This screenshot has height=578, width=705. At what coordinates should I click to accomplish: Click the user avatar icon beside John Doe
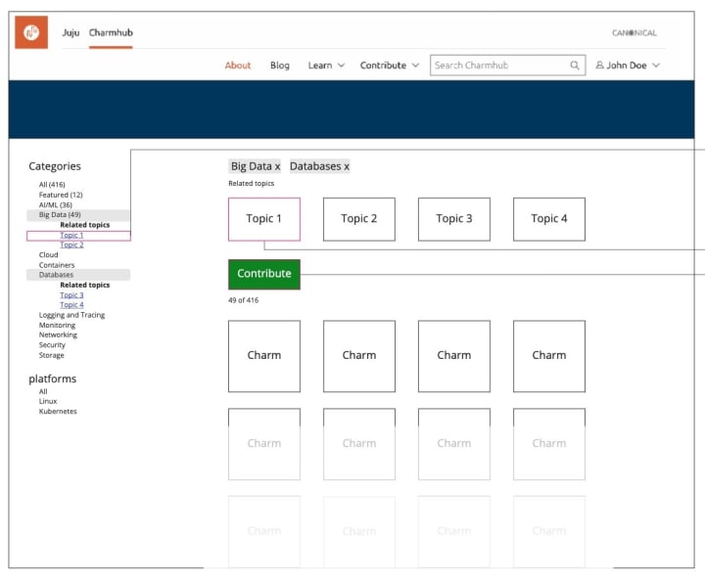(599, 66)
